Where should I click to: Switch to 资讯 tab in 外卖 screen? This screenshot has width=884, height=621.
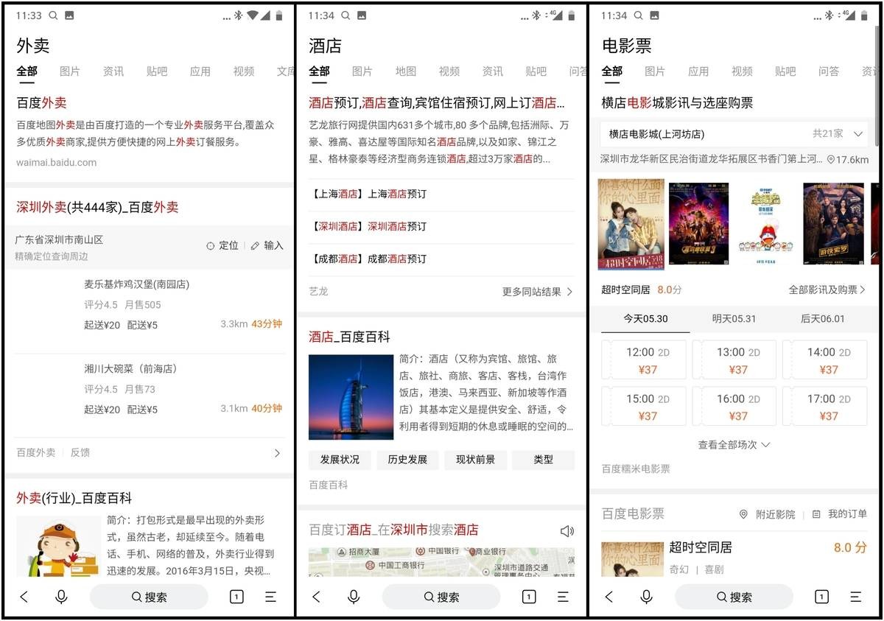pos(113,71)
